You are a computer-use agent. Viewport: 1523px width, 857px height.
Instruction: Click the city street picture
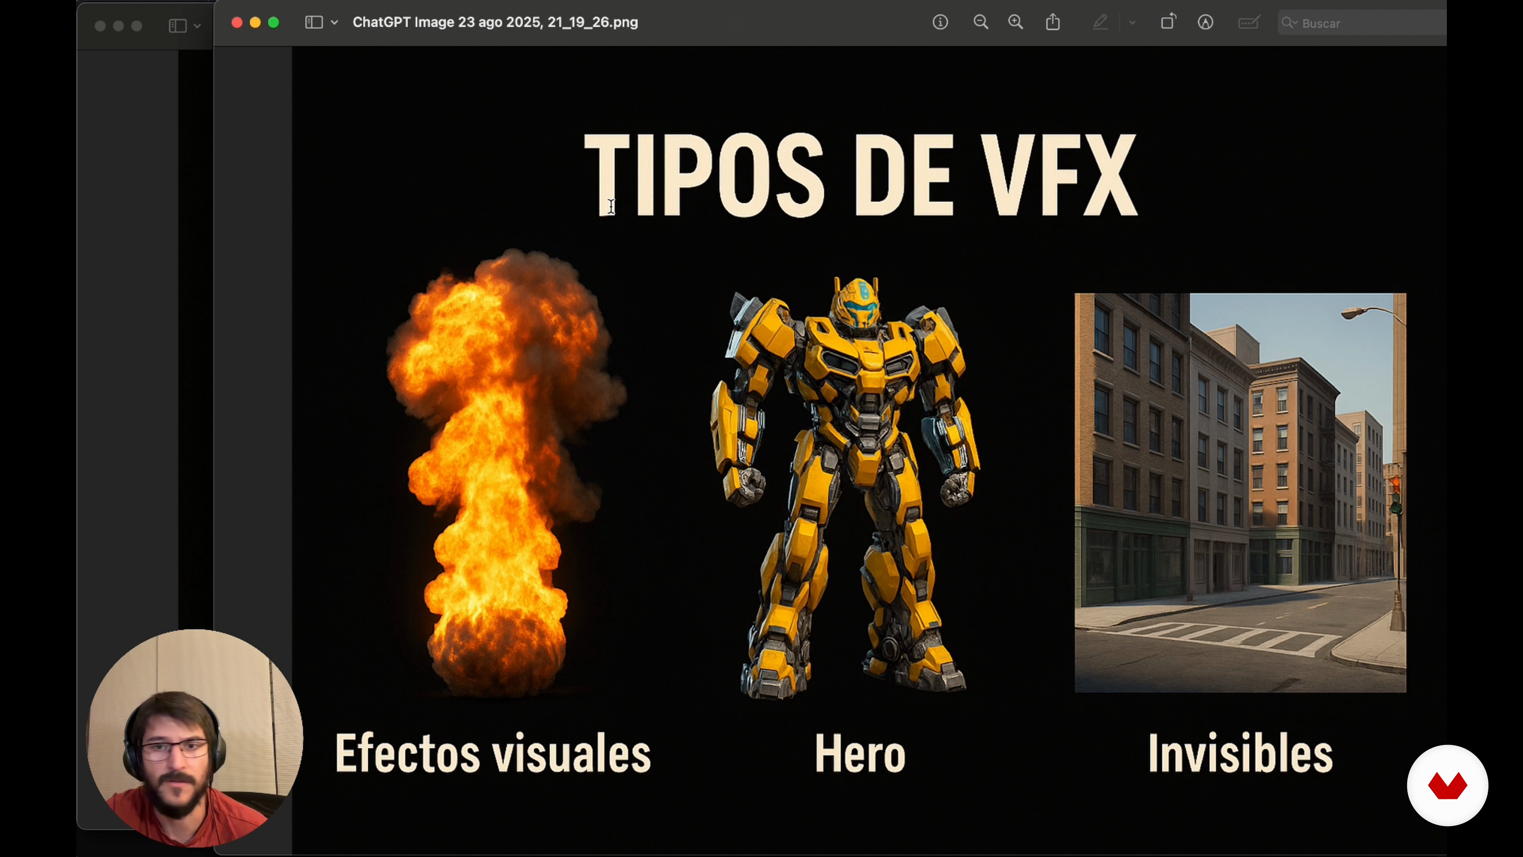[x=1240, y=493]
